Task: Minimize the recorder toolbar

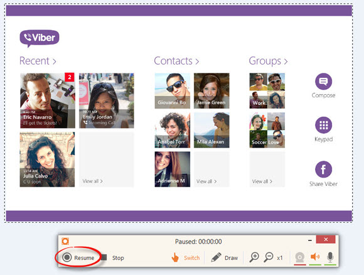Action: 309,240
